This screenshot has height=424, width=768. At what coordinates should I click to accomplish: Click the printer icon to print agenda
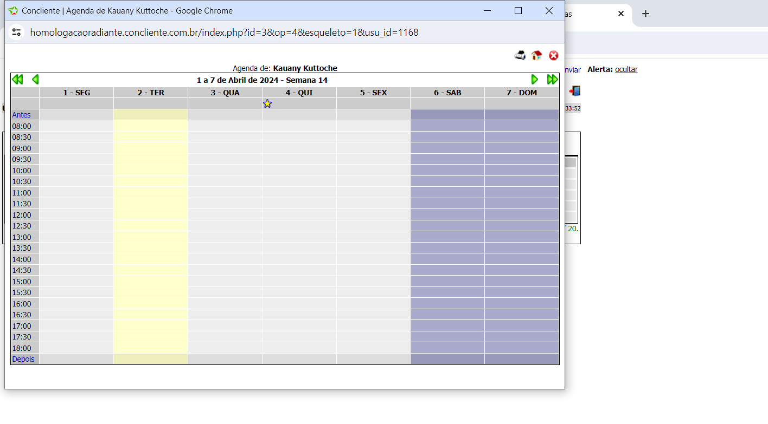click(520, 55)
